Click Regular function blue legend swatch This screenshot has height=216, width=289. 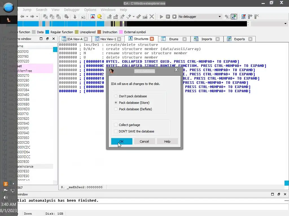47,32
